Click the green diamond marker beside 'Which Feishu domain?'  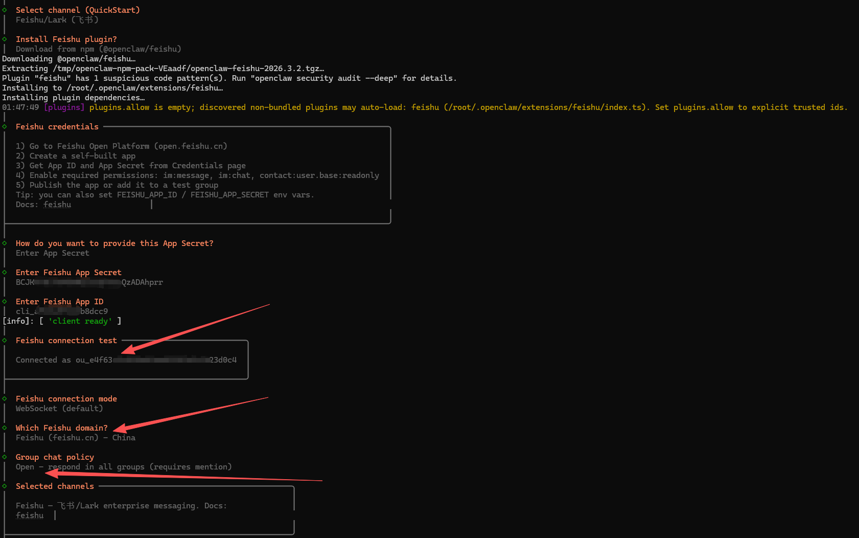[5, 428]
